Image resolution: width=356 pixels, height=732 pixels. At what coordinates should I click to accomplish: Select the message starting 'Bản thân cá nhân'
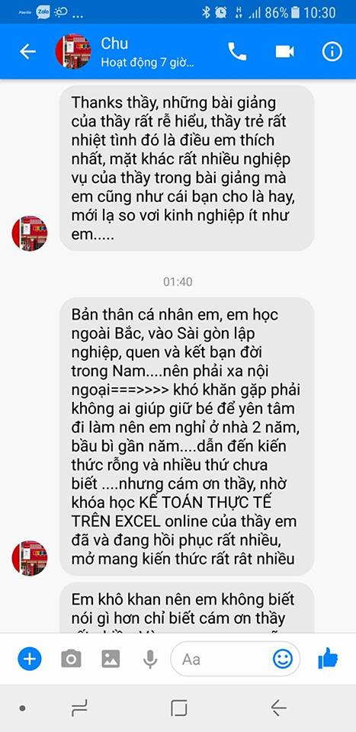point(187,436)
